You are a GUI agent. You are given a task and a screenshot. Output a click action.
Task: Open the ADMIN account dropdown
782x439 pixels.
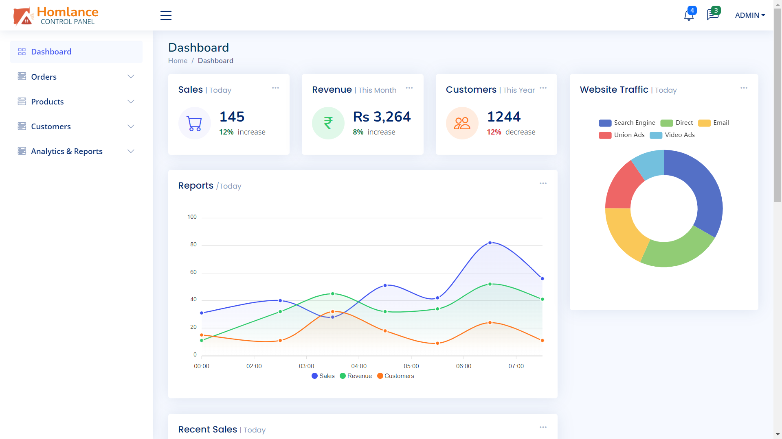[750, 15]
